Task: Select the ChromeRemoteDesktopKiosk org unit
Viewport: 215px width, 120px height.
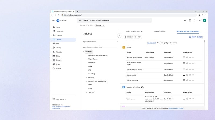Action: (x=98, y=55)
